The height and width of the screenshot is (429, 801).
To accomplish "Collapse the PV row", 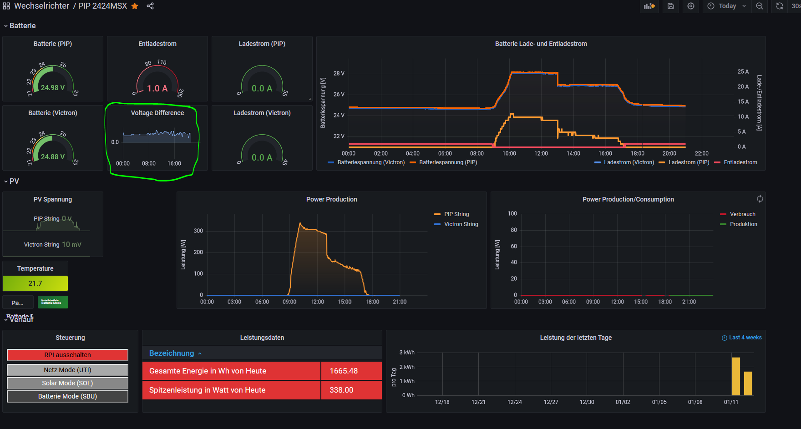I will [14, 182].
